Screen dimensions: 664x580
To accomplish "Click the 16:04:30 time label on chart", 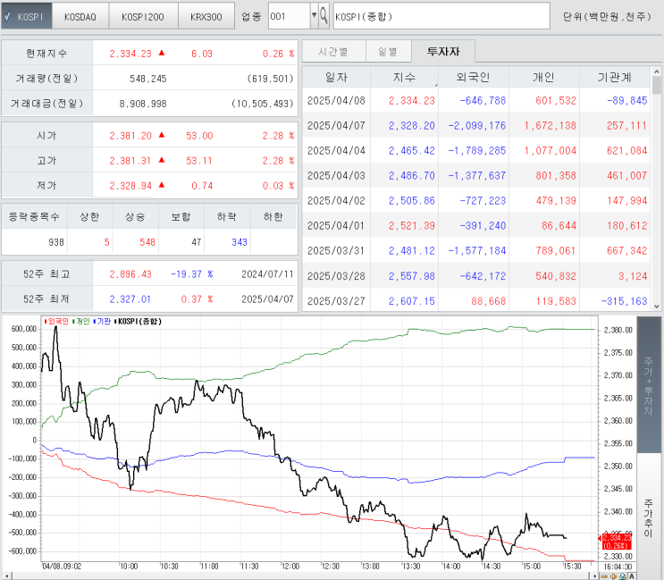I will [618, 567].
